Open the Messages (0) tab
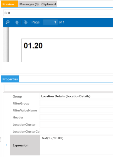This screenshot has width=113, height=157. coord(29,4)
